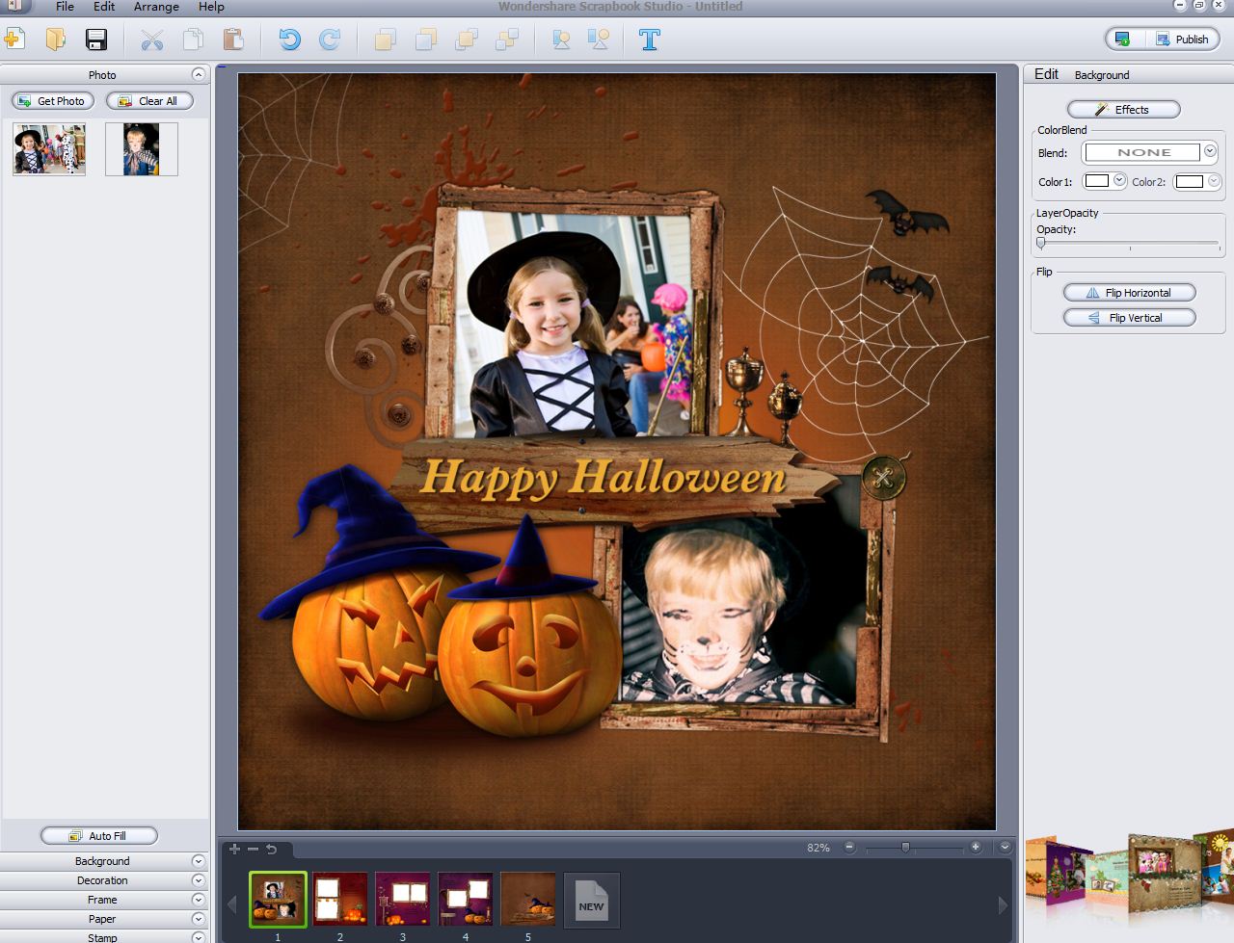Click the portrait-image toolbar icon left of the shapes one
1234x943 pixels.
point(561,39)
